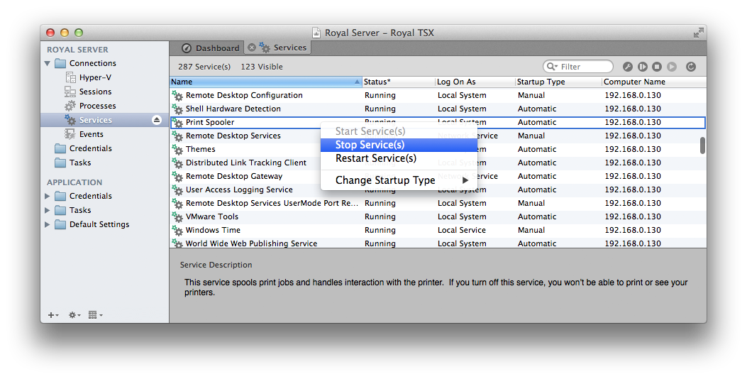Click the gear icon beside Windows Time

click(x=177, y=230)
